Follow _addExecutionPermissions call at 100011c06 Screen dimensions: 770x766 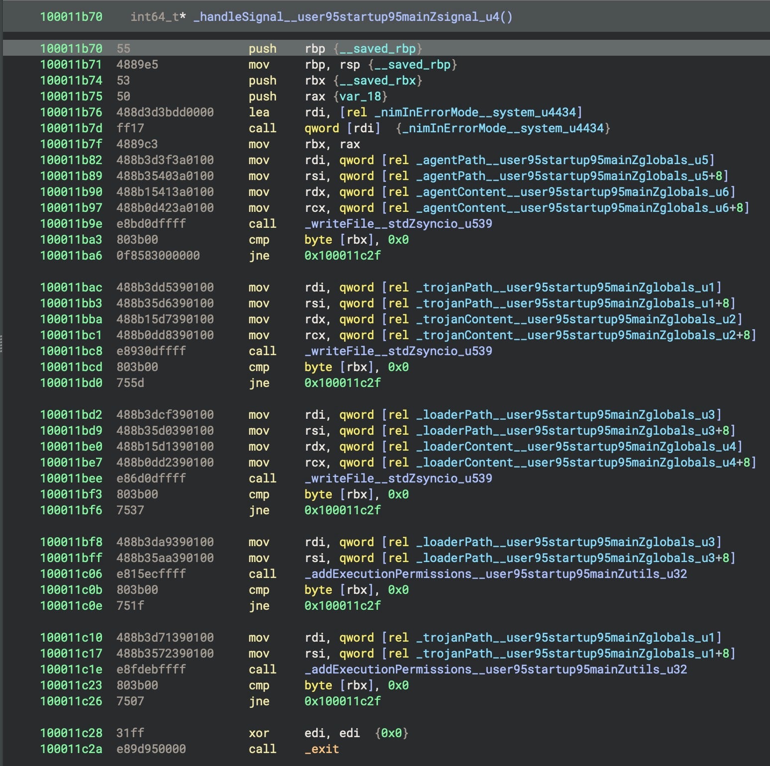(x=495, y=574)
